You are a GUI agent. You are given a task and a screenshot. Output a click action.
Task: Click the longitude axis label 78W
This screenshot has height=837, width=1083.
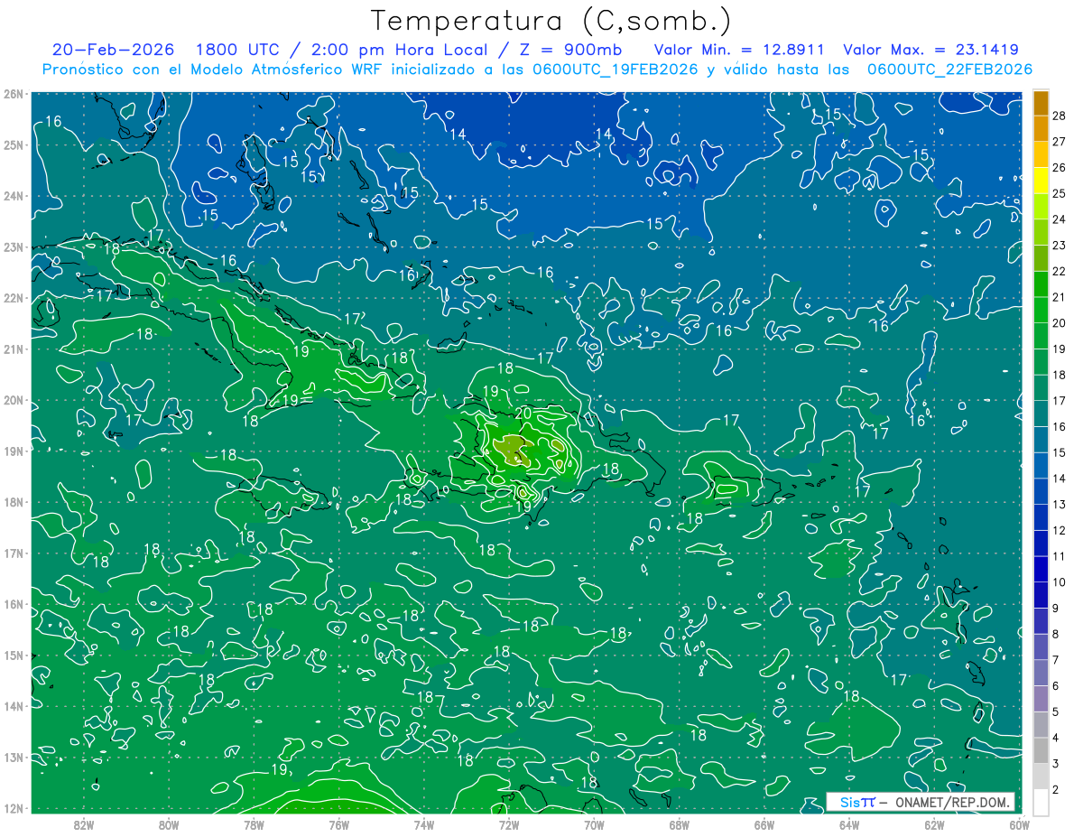(x=254, y=824)
